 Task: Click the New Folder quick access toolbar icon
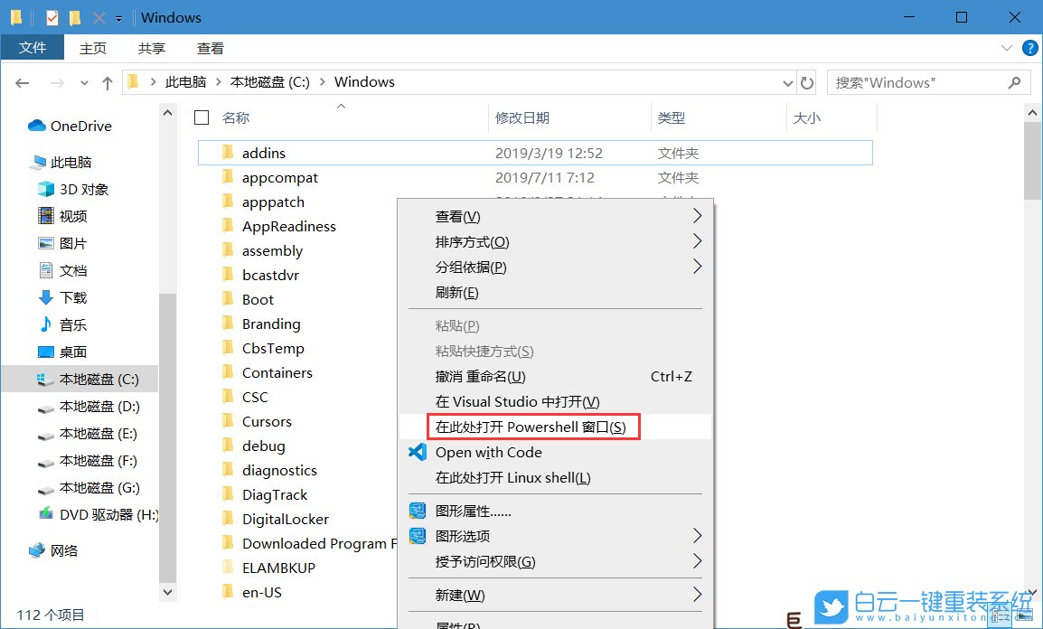point(74,16)
